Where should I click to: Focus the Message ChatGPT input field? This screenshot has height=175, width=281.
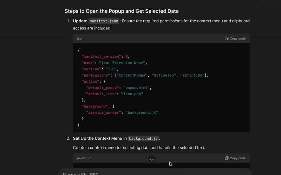[x=155, y=173]
